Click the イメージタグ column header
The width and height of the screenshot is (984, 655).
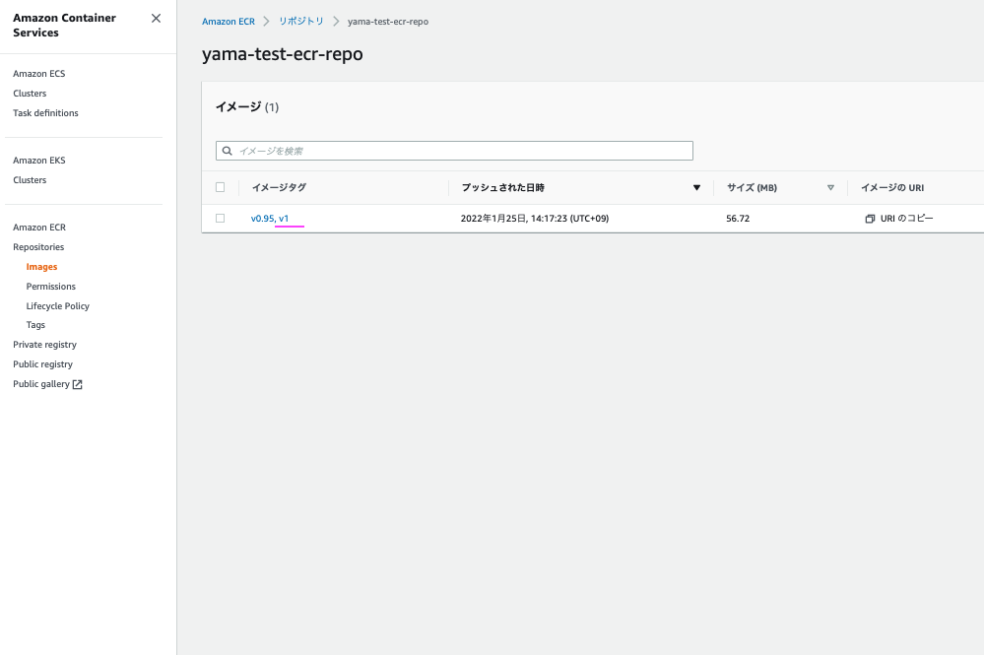click(279, 187)
